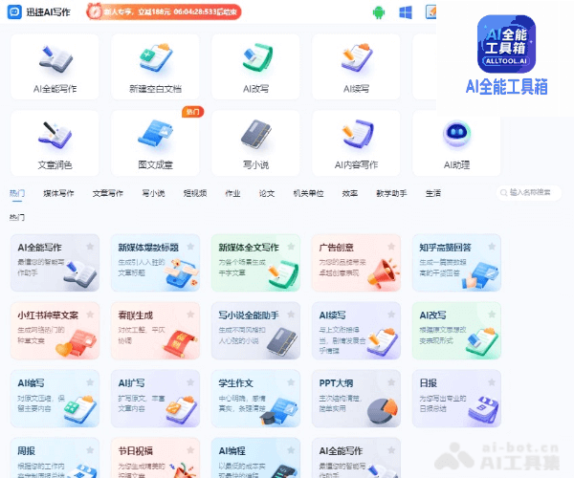Switch to the 论文 tab
Image resolution: width=574 pixels, height=478 pixels.
[x=267, y=193]
